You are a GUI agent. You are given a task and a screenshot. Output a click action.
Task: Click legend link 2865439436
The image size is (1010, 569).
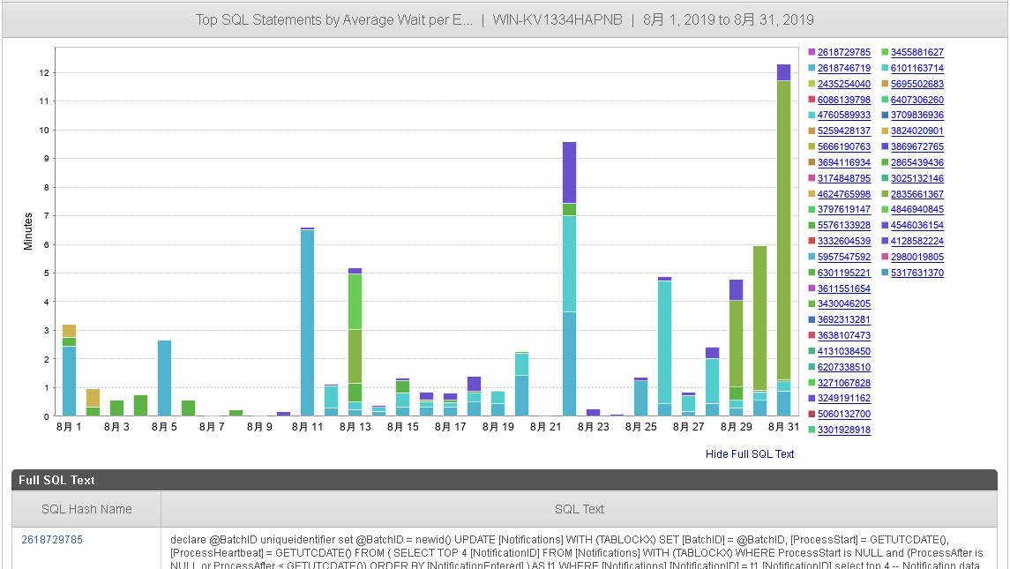pyautogui.click(x=917, y=162)
